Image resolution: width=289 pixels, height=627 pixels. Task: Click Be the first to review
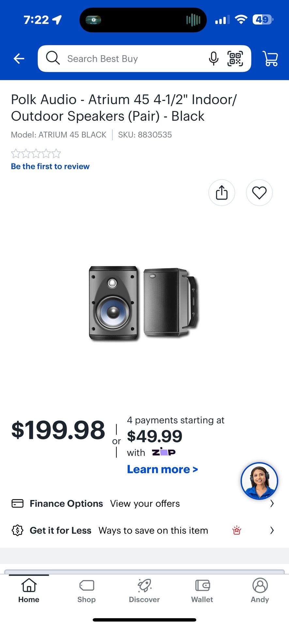(50, 167)
